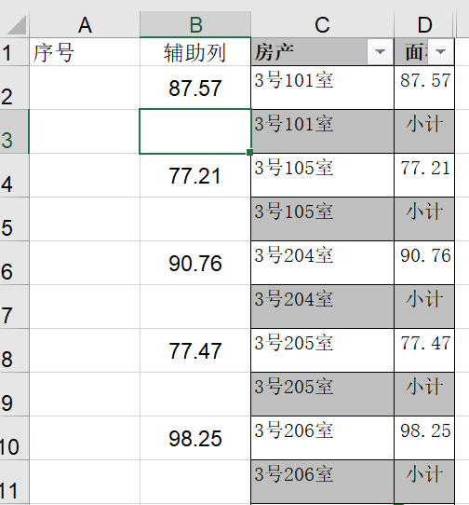Select column A header
The image size is (469, 505).
point(85,25)
